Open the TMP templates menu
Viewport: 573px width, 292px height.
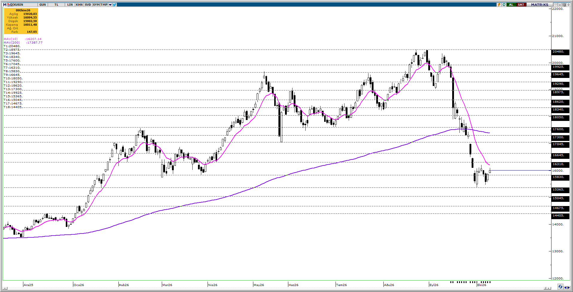point(104,5)
